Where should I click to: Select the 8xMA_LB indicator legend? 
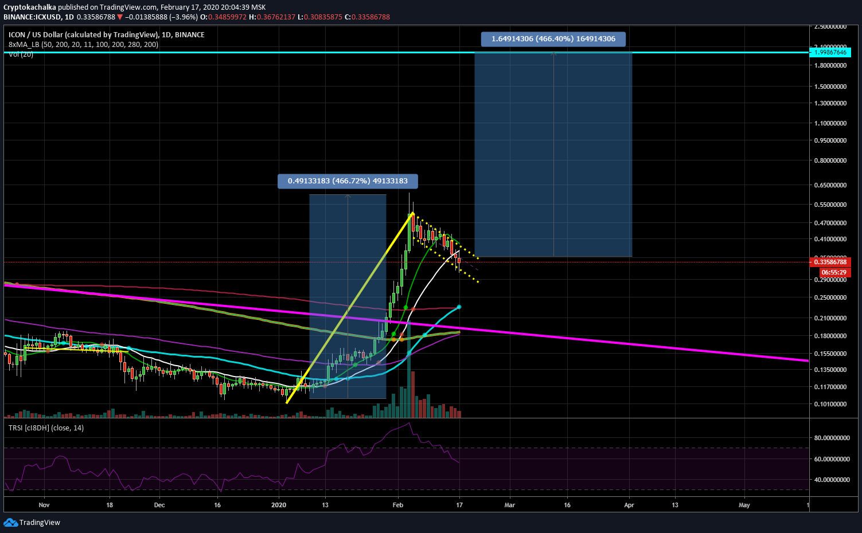point(83,45)
